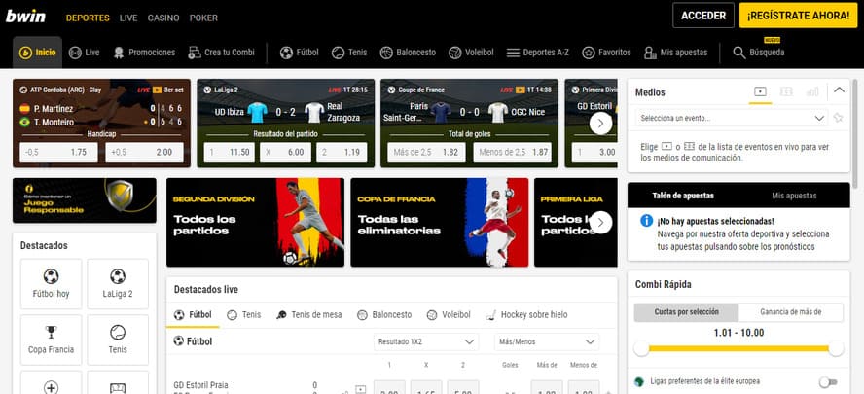This screenshot has width=864, height=394.
Task: Open the Búsqueda search icon
Action: (738, 53)
